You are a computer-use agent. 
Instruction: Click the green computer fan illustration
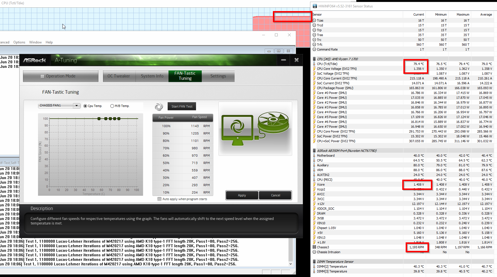(x=273, y=122)
